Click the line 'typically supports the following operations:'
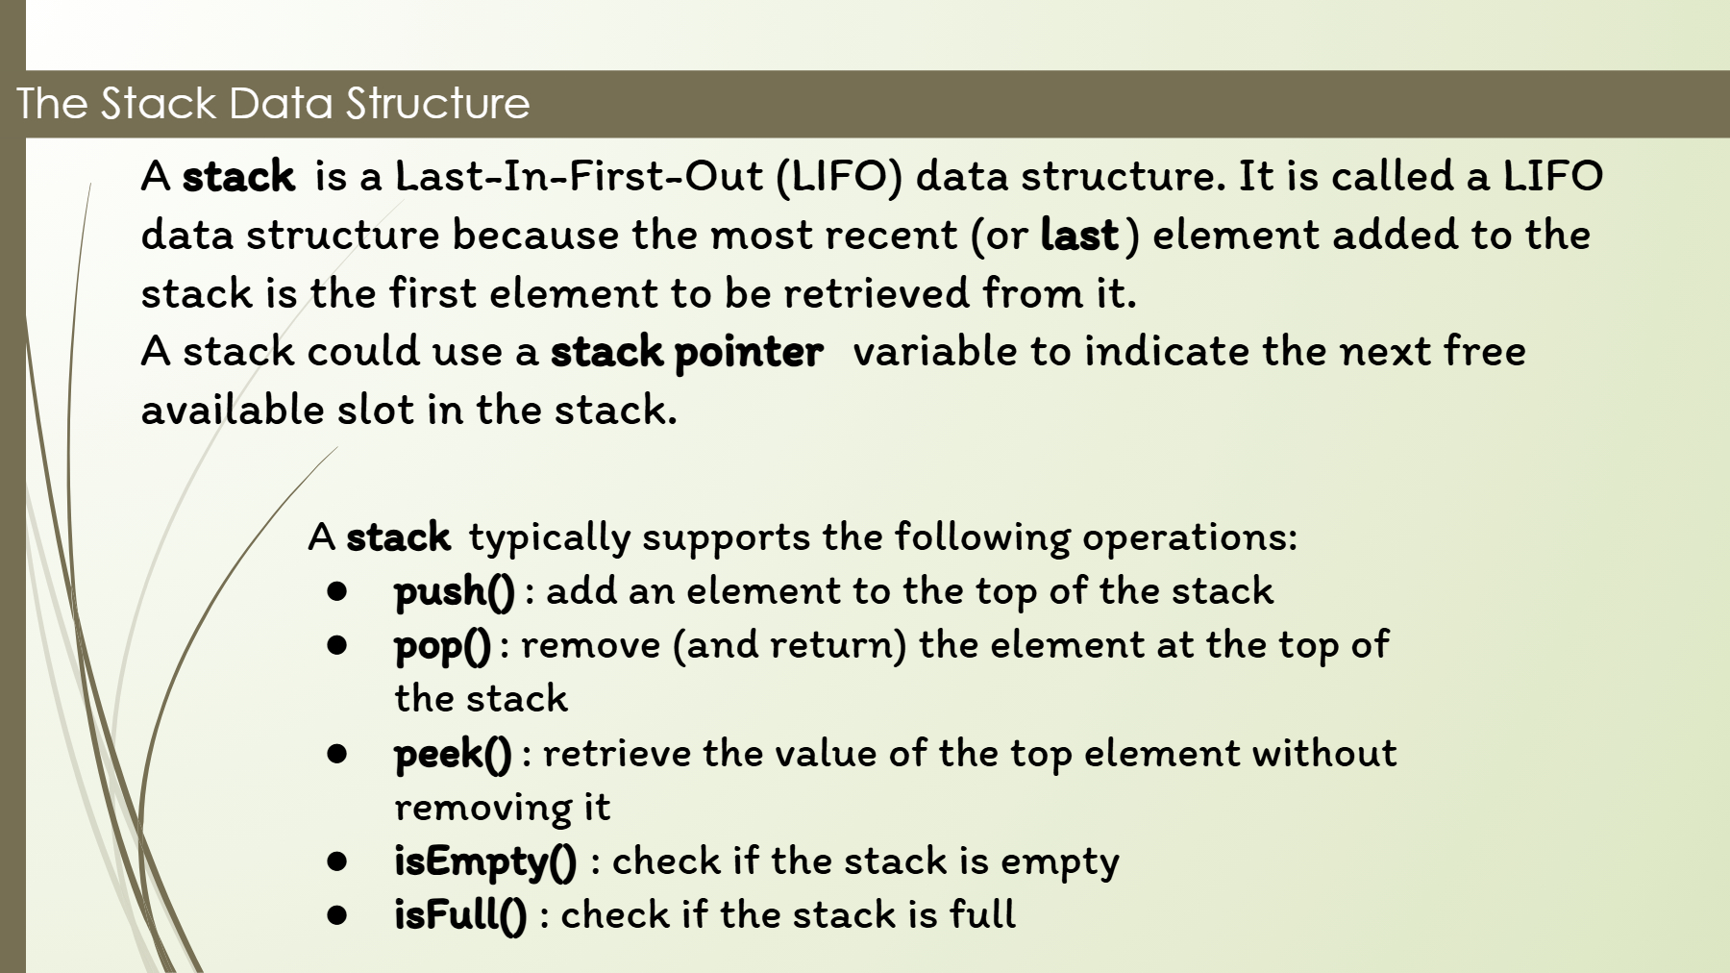 [883, 537]
